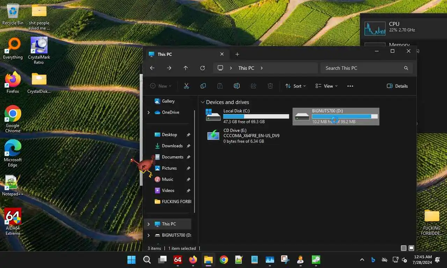
Task: Click the Copy icon in Explorer toolbar
Action: [203, 86]
